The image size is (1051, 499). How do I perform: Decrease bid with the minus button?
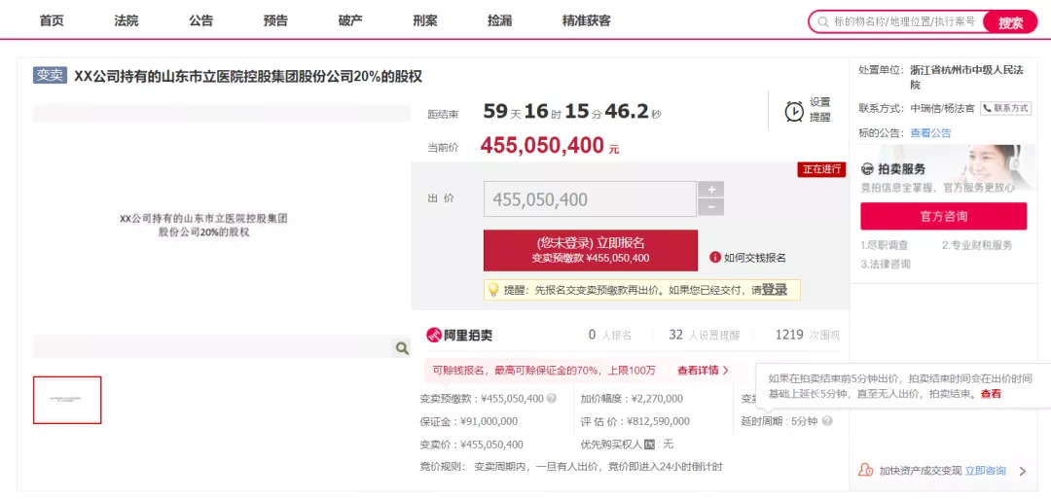tap(710, 207)
